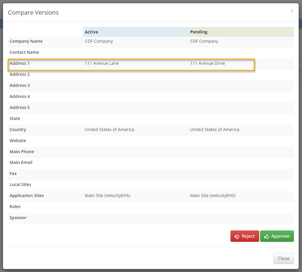This screenshot has width=302, height=272.
Task: Click the Website row label
Action: (18, 141)
